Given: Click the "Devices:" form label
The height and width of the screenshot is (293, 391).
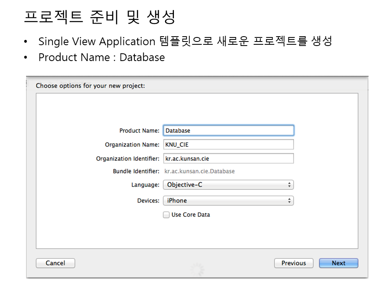Looking at the screenshot, I should pyautogui.click(x=148, y=201).
